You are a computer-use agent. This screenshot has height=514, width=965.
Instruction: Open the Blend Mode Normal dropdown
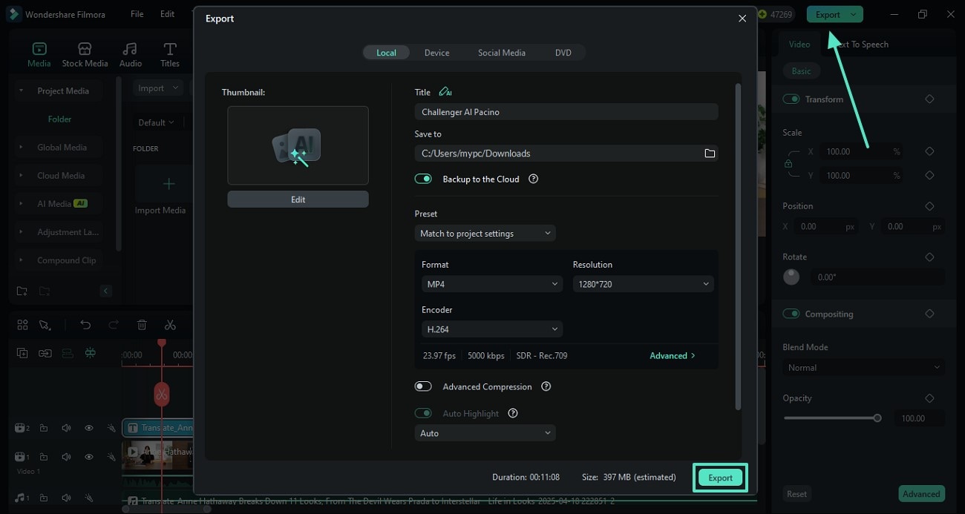click(864, 368)
